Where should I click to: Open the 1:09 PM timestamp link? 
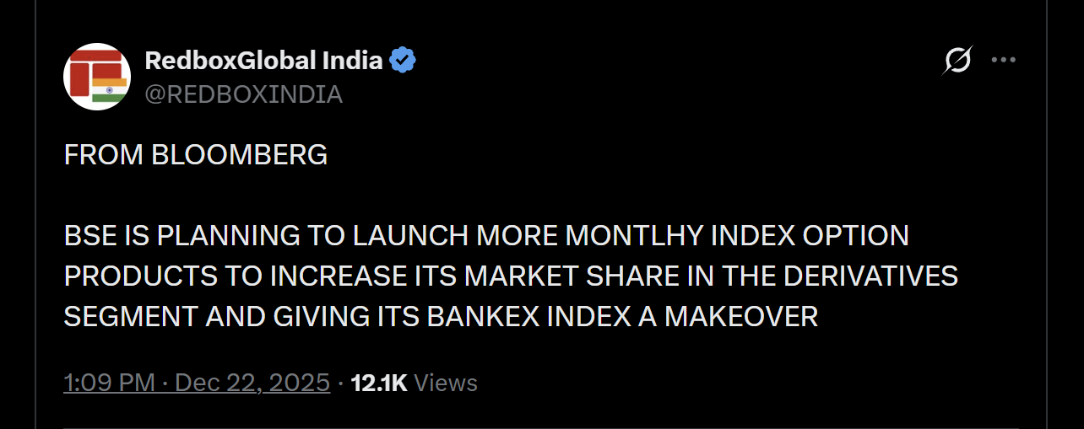tap(109, 383)
